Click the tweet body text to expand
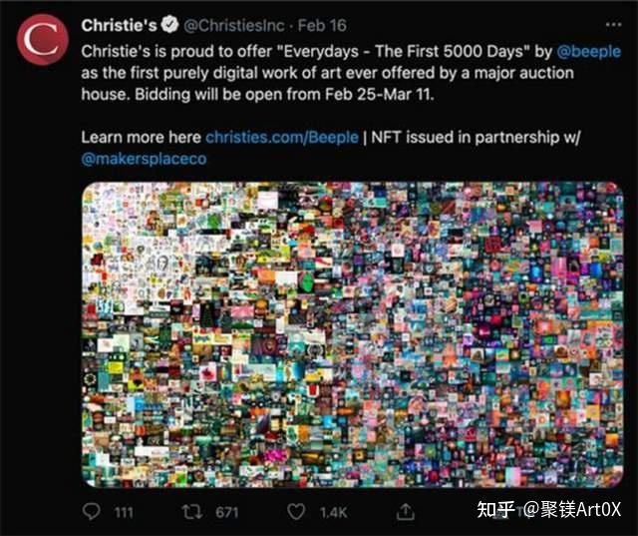The height and width of the screenshot is (536, 638). [x=351, y=73]
